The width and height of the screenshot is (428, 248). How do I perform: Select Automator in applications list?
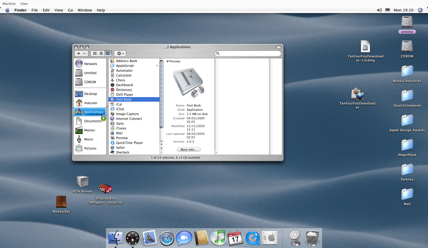point(134,71)
